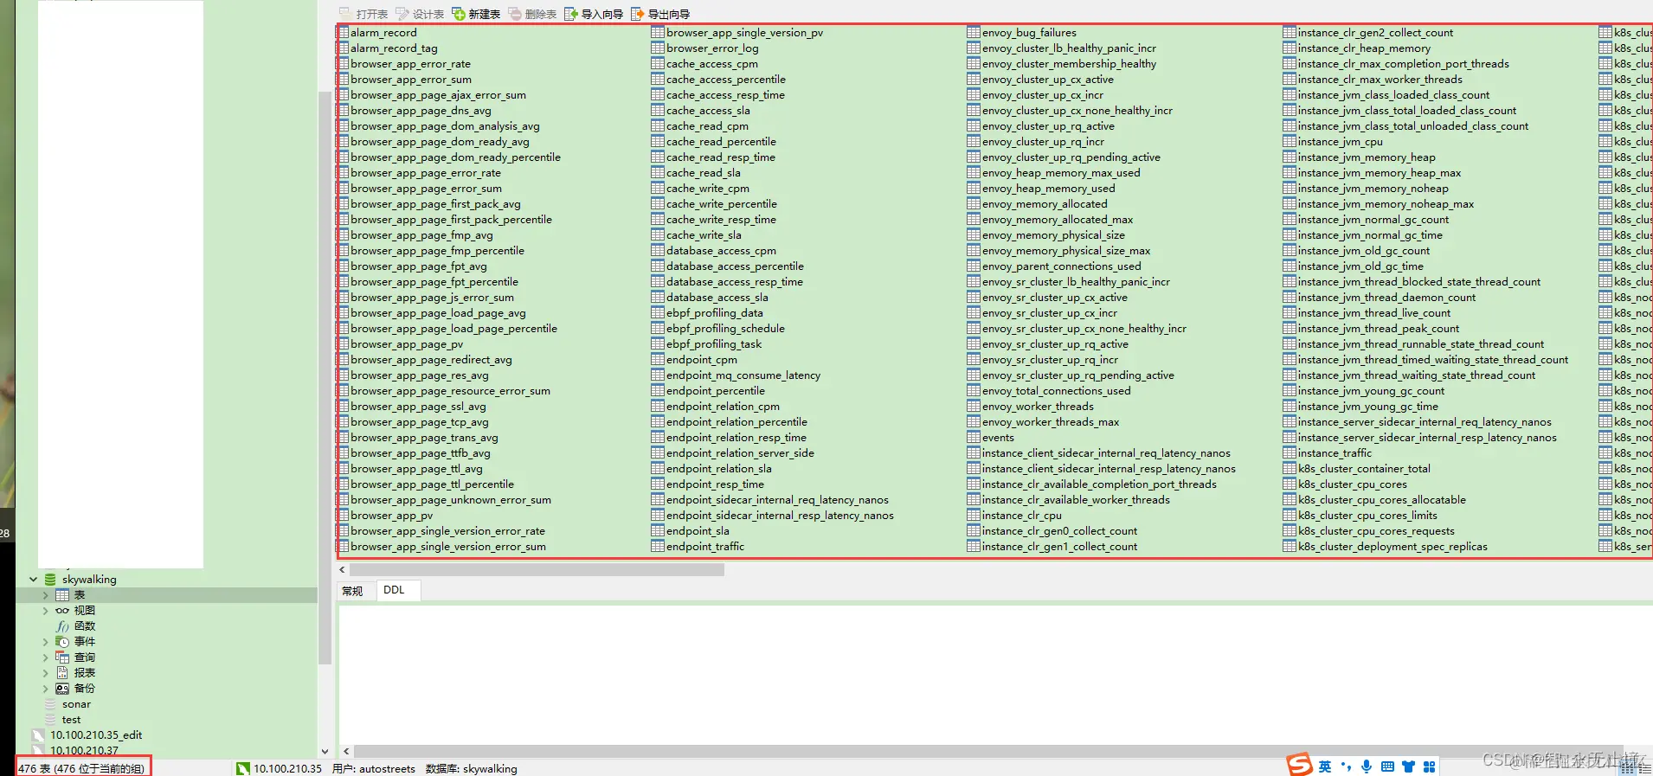
Task: Select the Tables (表) node icon
Action: click(62, 595)
